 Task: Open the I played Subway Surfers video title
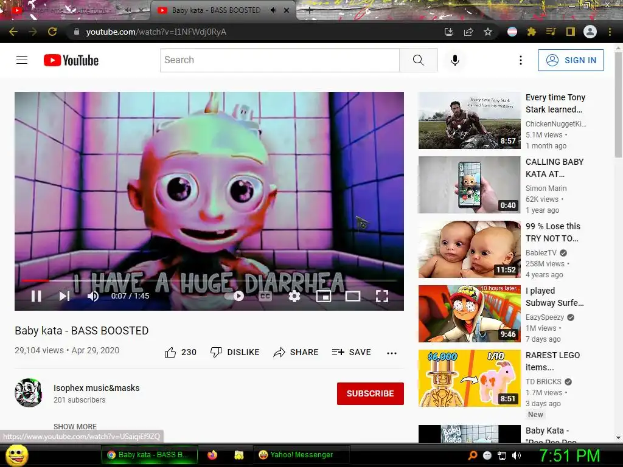tap(555, 297)
